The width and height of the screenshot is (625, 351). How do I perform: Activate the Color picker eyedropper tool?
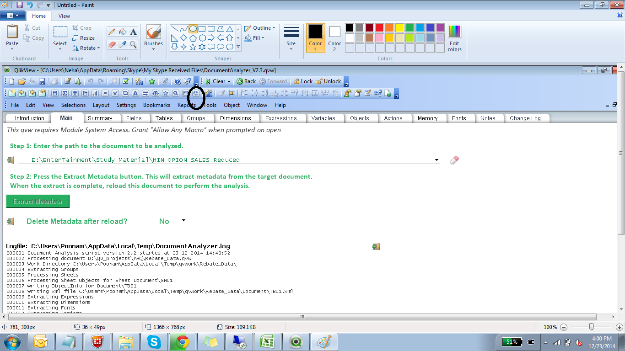coord(122,44)
